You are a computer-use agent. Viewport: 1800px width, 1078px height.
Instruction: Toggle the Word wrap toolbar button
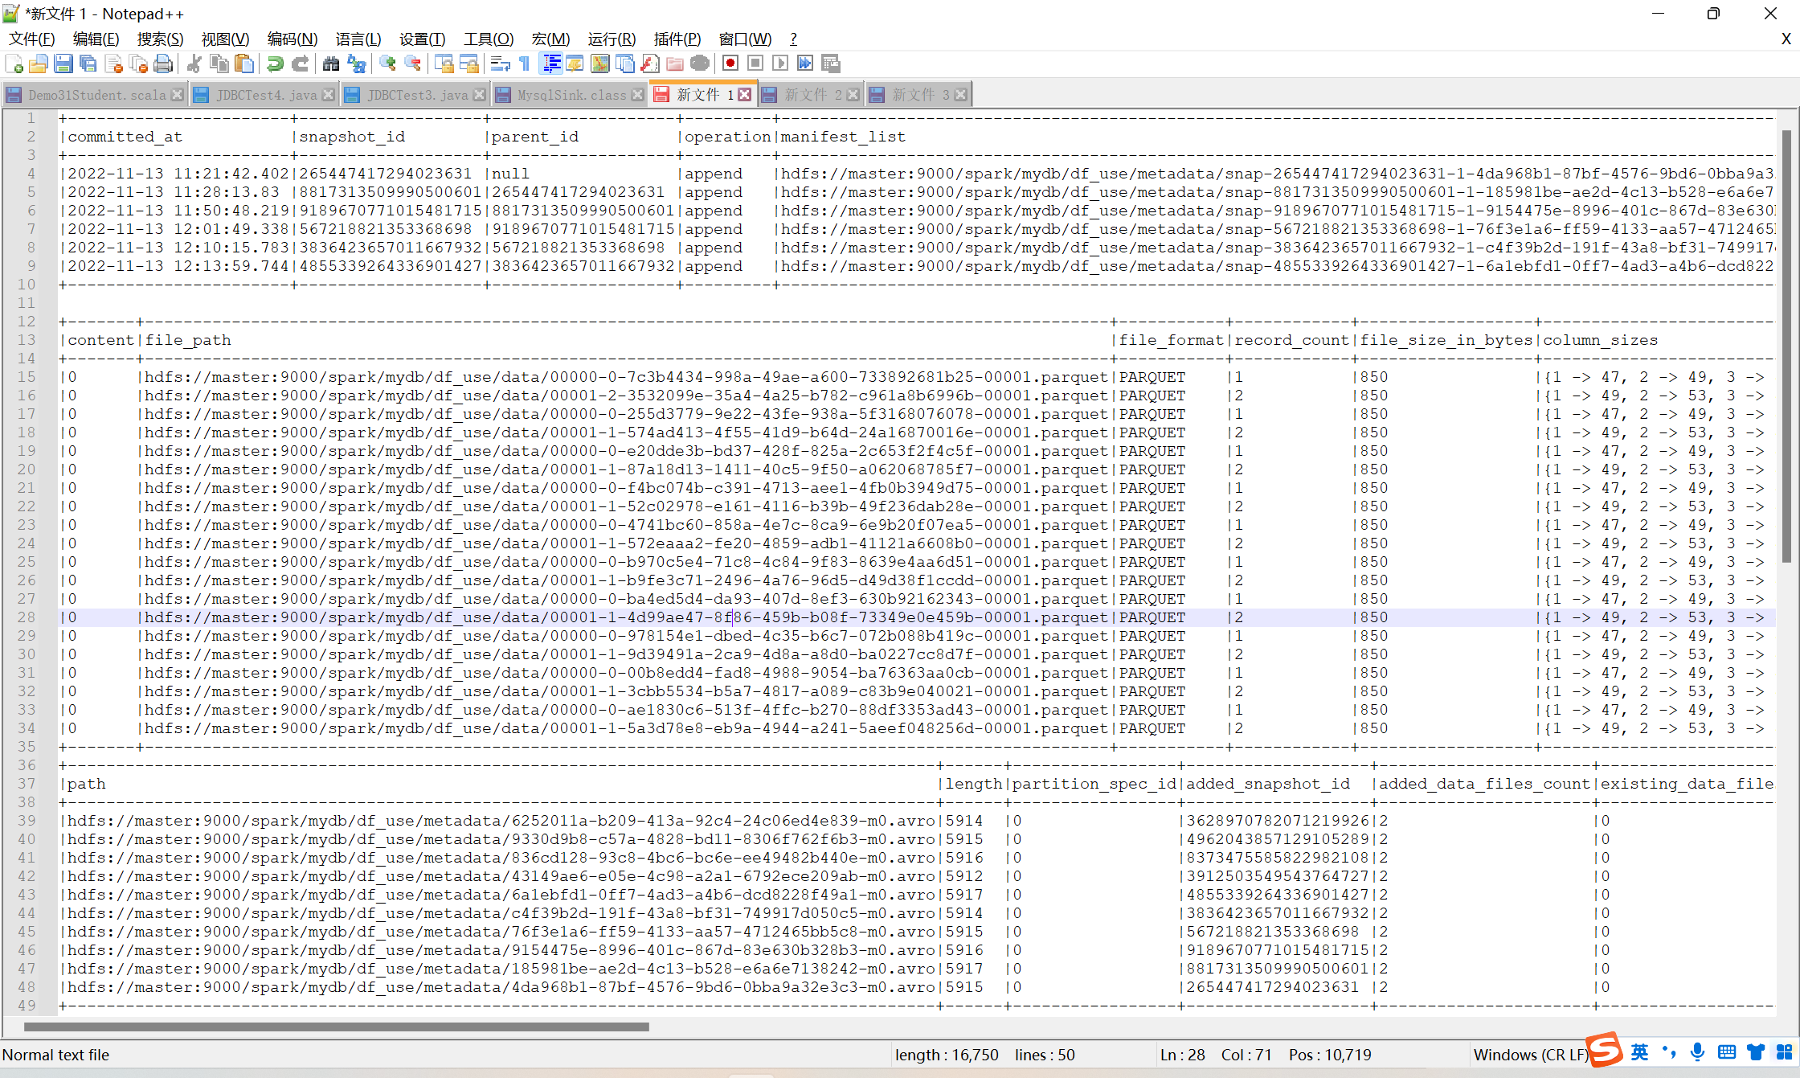pos(500,64)
